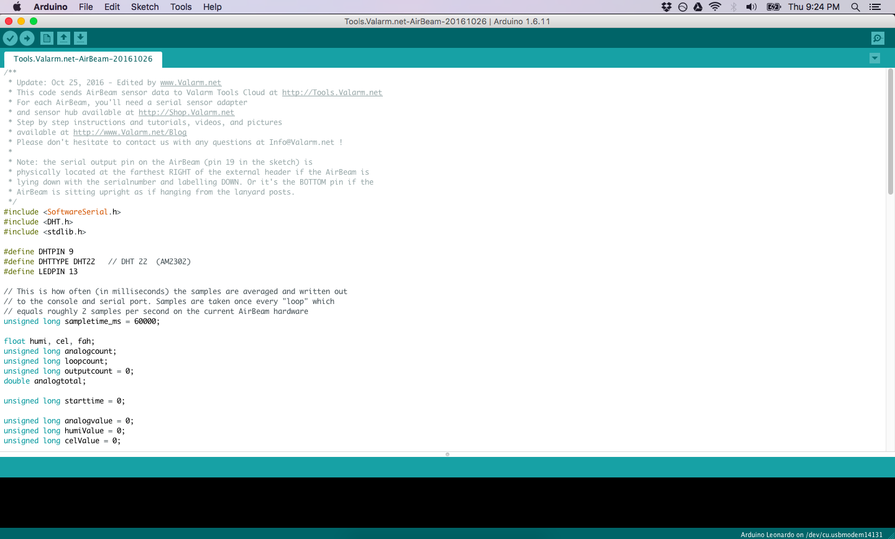
Task: Follow the http://Shop.Valarm.net link
Action: pos(186,113)
